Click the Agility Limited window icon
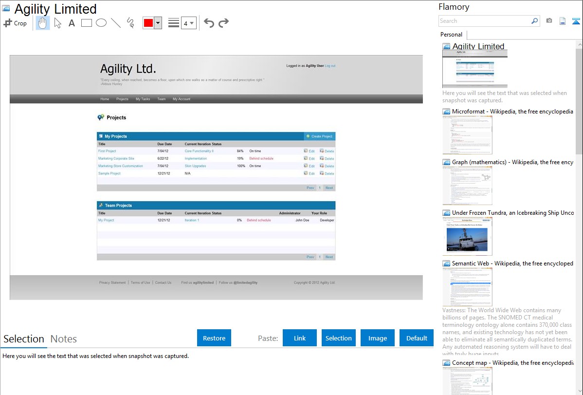The image size is (583, 395). (6, 8)
